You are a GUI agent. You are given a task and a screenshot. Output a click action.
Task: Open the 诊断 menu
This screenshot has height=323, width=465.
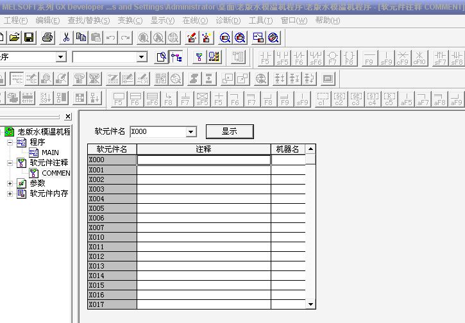[228, 21]
